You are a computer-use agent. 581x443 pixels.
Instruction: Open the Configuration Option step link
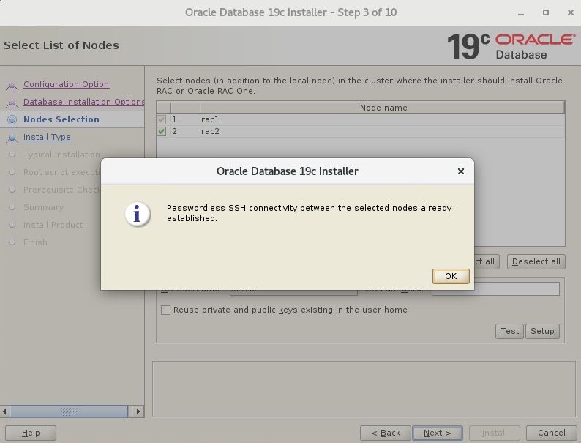[x=66, y=84]
